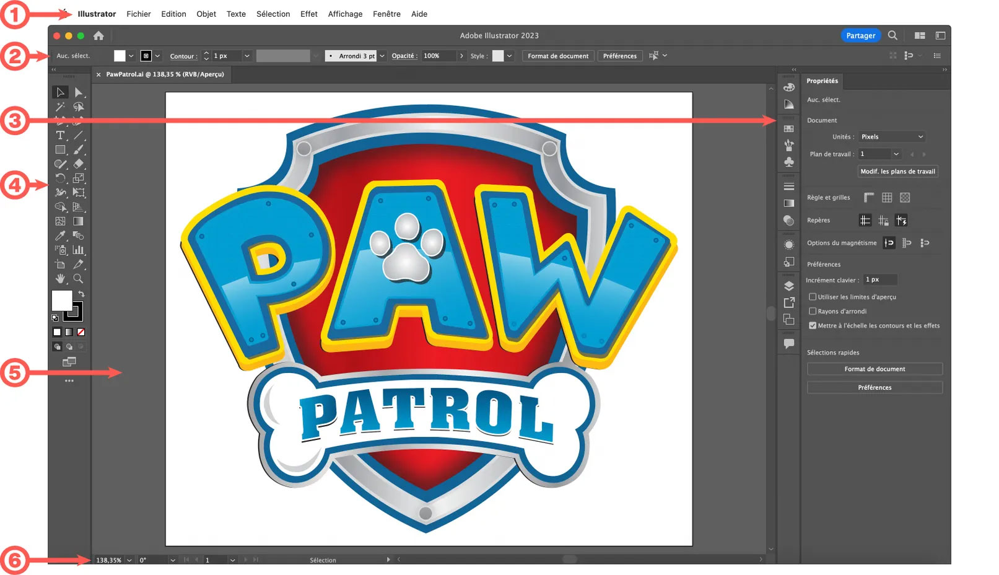999x575 pixels.
Task: Select the Rotate tool
Action: point(60,178)
